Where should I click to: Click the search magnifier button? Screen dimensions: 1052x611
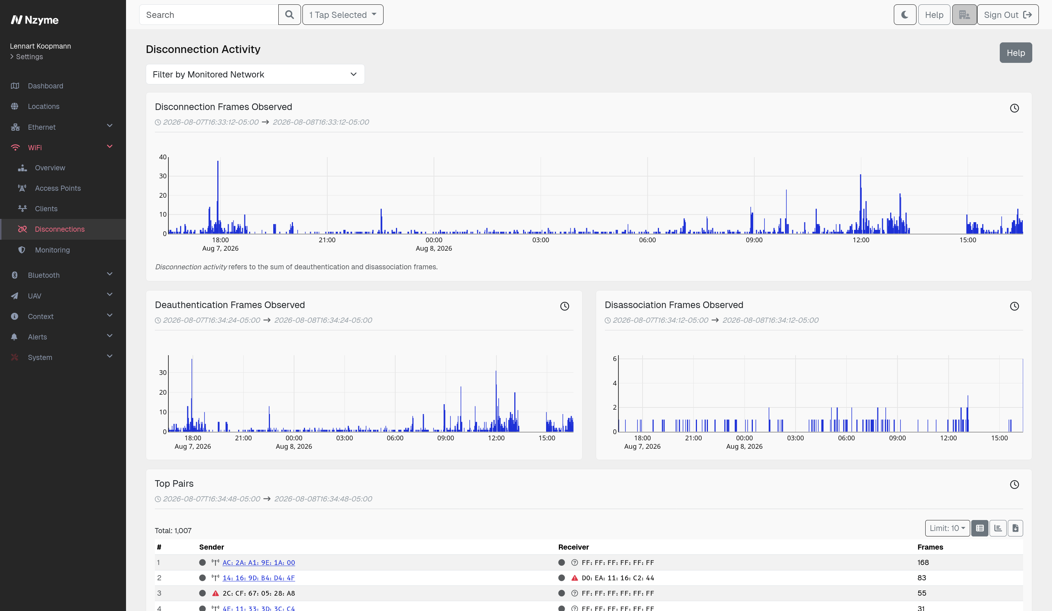(x=289, y=15)
